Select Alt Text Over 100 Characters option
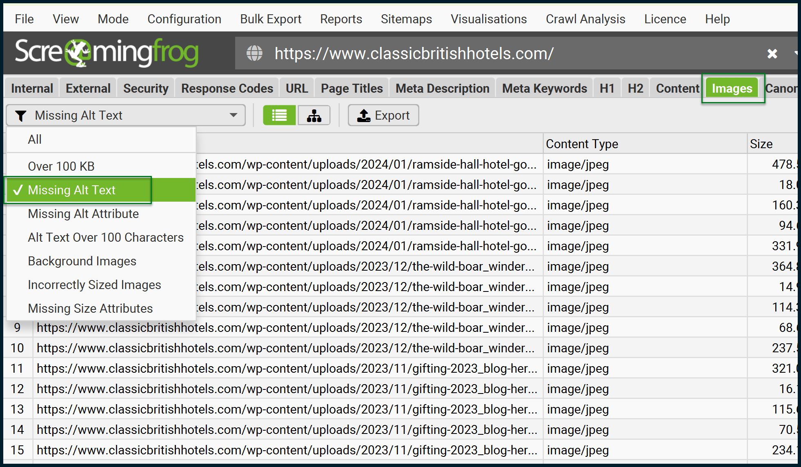 pos(106,238)
